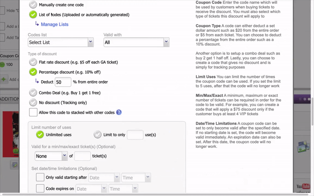Click the 'Coupon Type' help text heading
The image size is (314, 196).
coord(208,26)
